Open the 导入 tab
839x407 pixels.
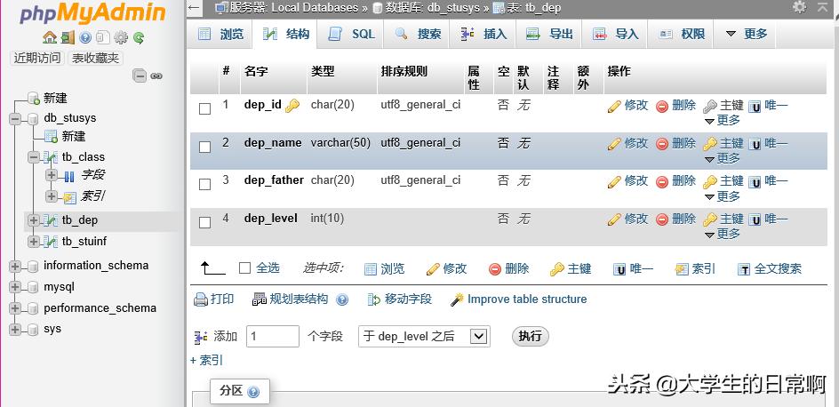point(615,35)
